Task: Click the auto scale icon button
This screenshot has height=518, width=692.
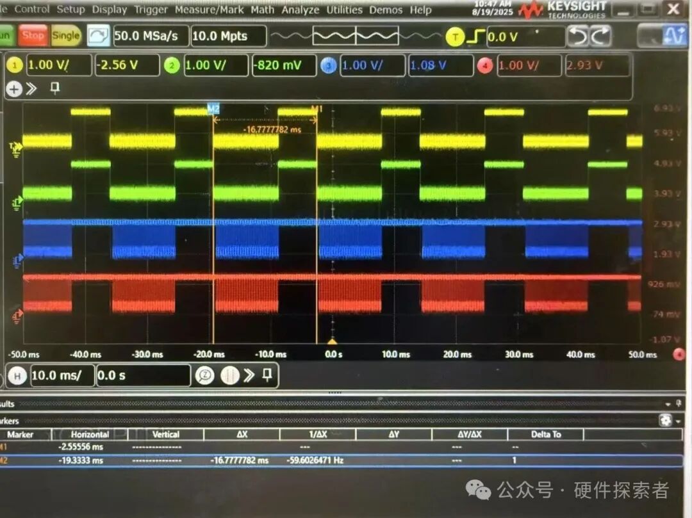Action: pos(98,36)
